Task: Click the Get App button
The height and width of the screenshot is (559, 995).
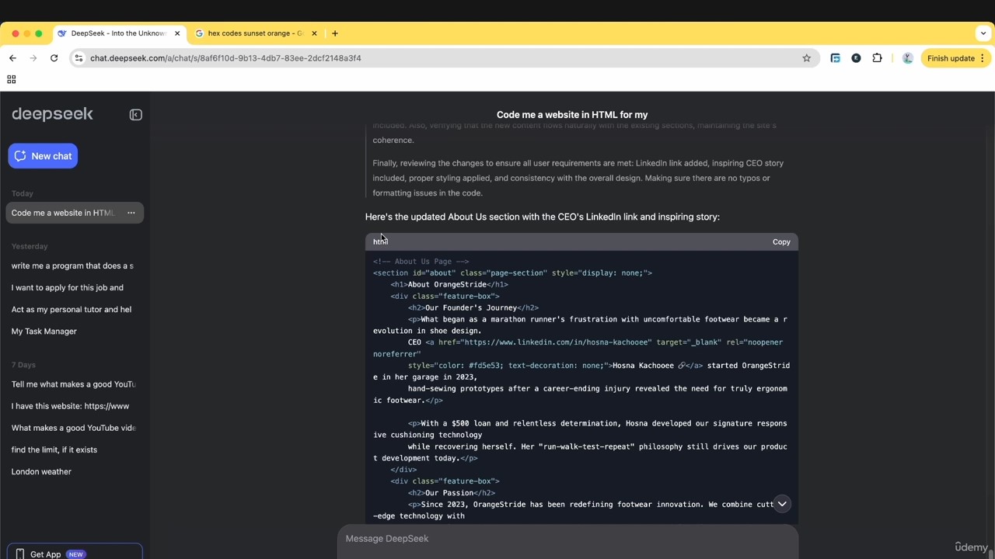Action: [x=75, y=552]
